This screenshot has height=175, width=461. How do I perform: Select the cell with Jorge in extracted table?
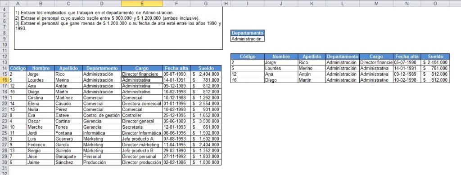281,62
